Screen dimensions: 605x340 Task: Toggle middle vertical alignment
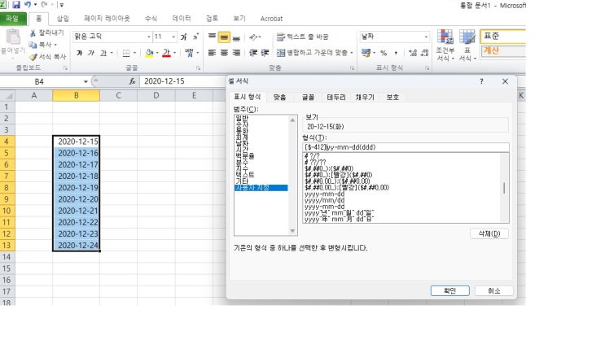(224, 37)
